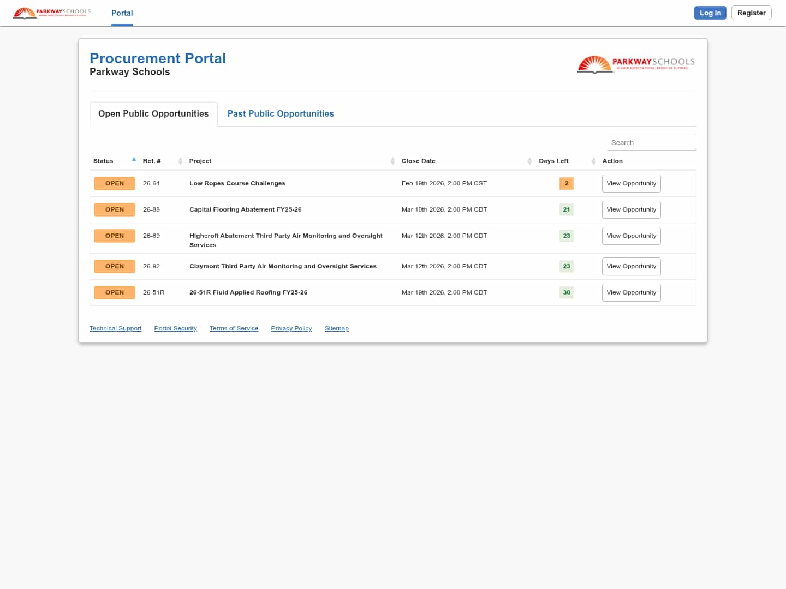Open the Technical Support link

point(115,328)
